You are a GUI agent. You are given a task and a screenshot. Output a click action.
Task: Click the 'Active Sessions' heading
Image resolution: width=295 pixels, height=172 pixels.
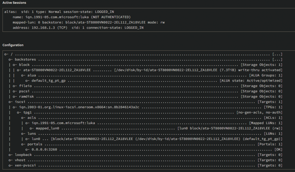pos(14,3)
